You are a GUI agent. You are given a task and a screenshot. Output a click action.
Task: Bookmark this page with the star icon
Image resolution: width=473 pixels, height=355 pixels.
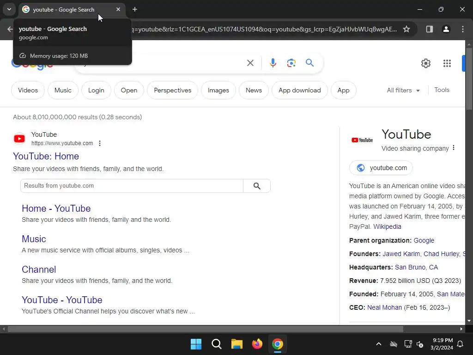[x=406, y=29]
